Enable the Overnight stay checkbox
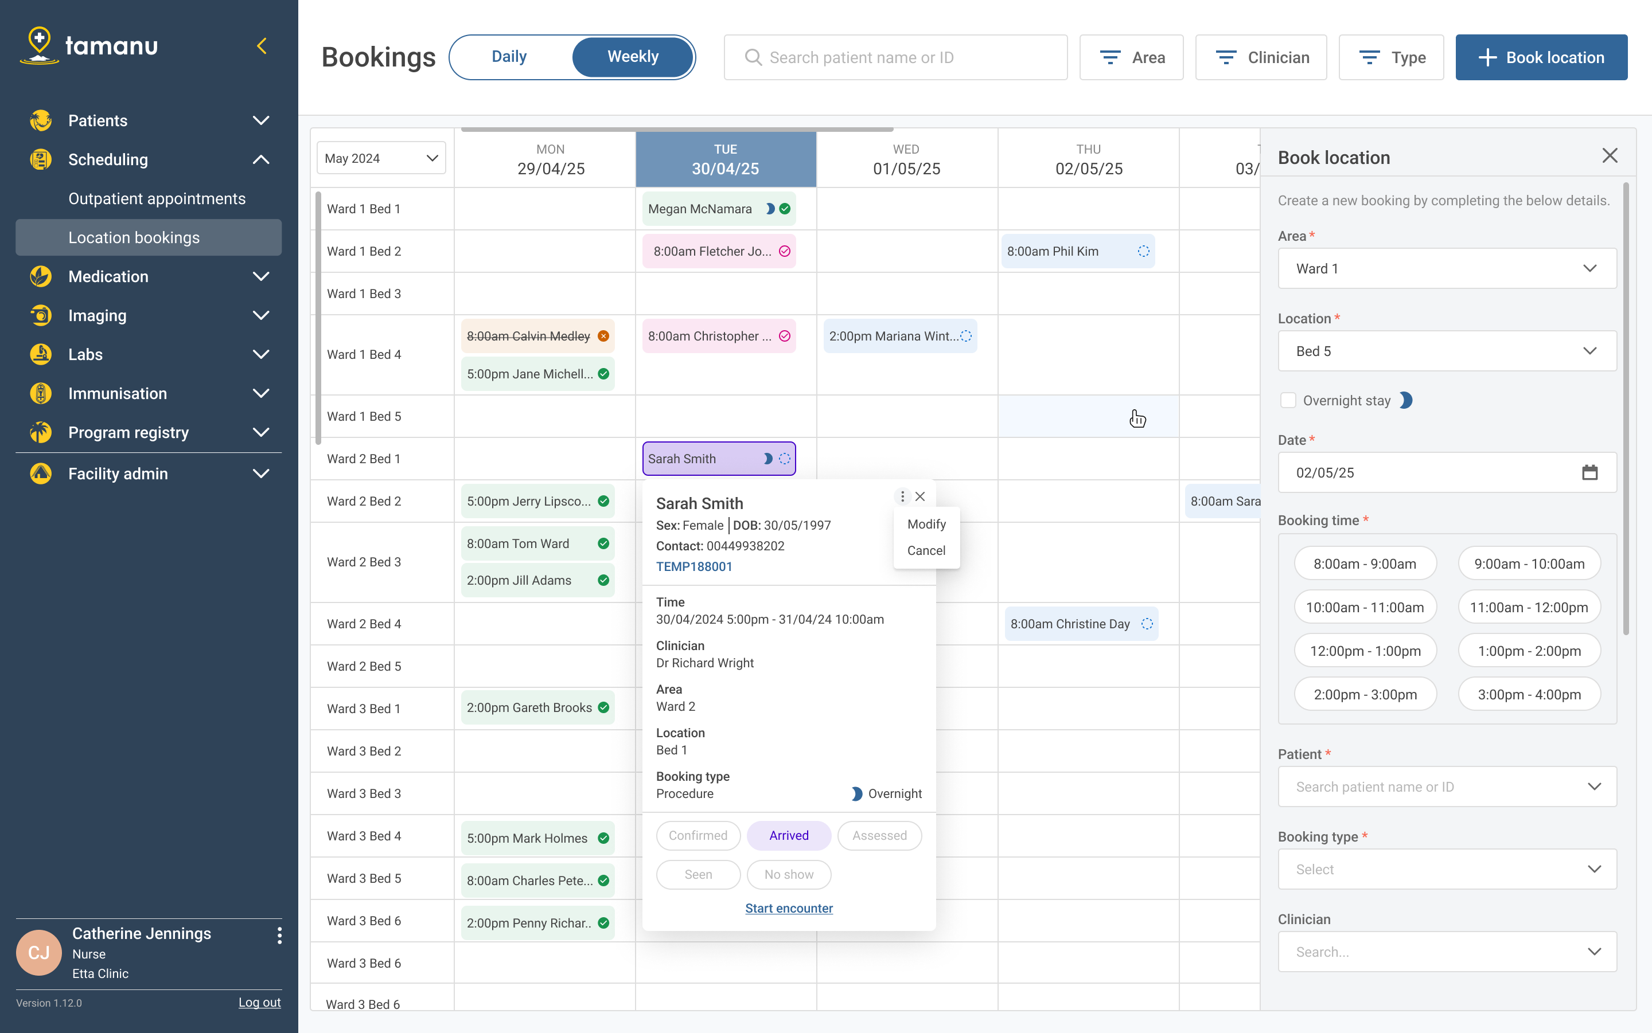 [1289, 400]
